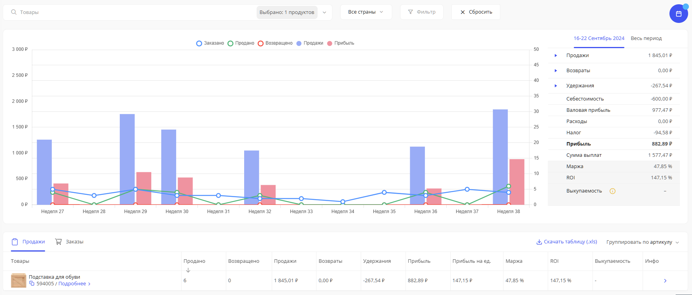Toggle the Прибыль bars legend swatch
This screenshot has width=692, height=295.
tap(341, 43)
